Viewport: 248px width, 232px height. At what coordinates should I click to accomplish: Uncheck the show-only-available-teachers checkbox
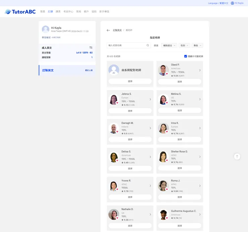[x=186, y=56]
